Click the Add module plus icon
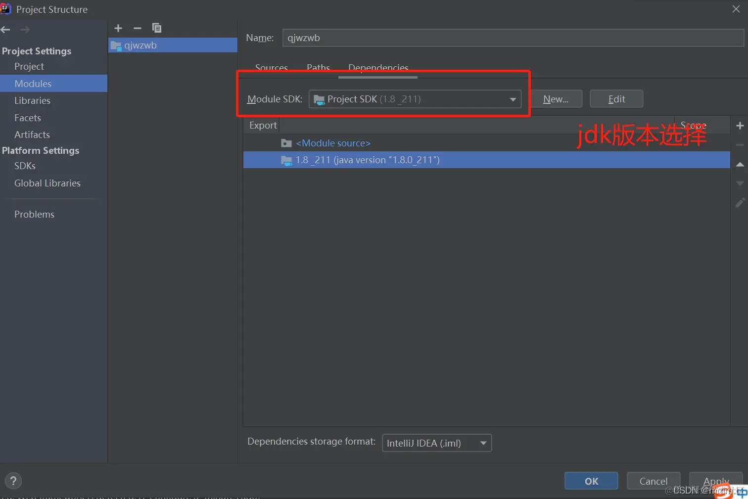748x499 pixels. (118, 28)
